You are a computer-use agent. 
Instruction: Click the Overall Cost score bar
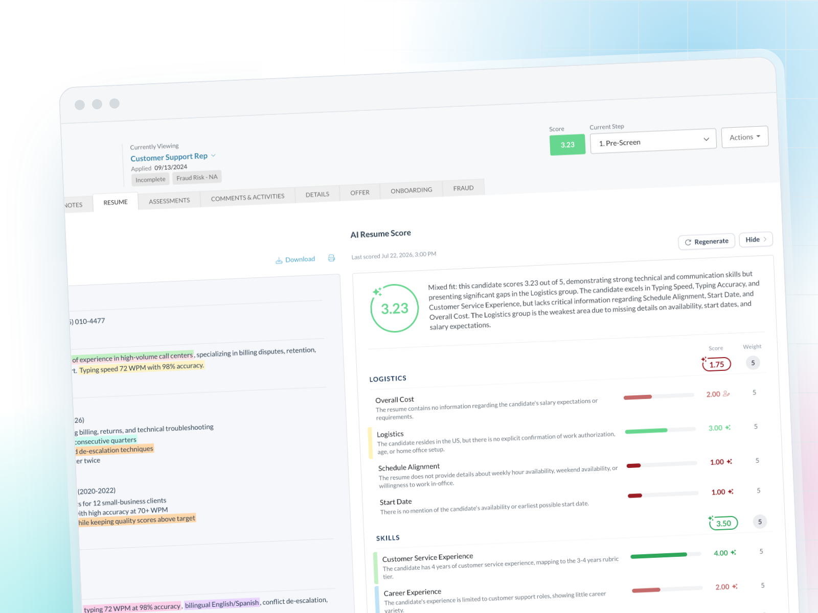(658, 396)
